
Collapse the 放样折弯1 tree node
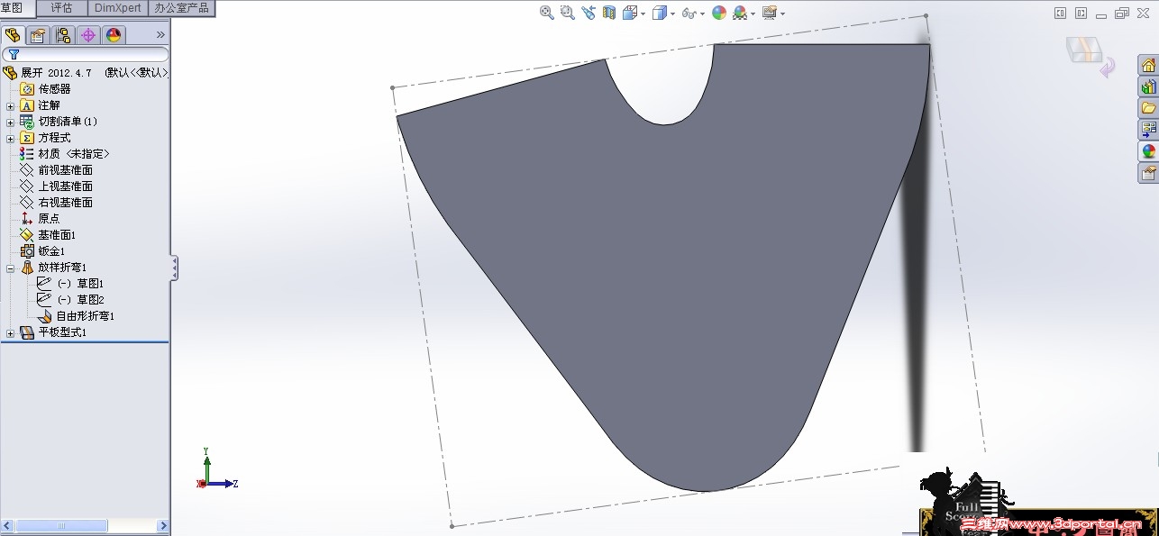coord(10,268)
